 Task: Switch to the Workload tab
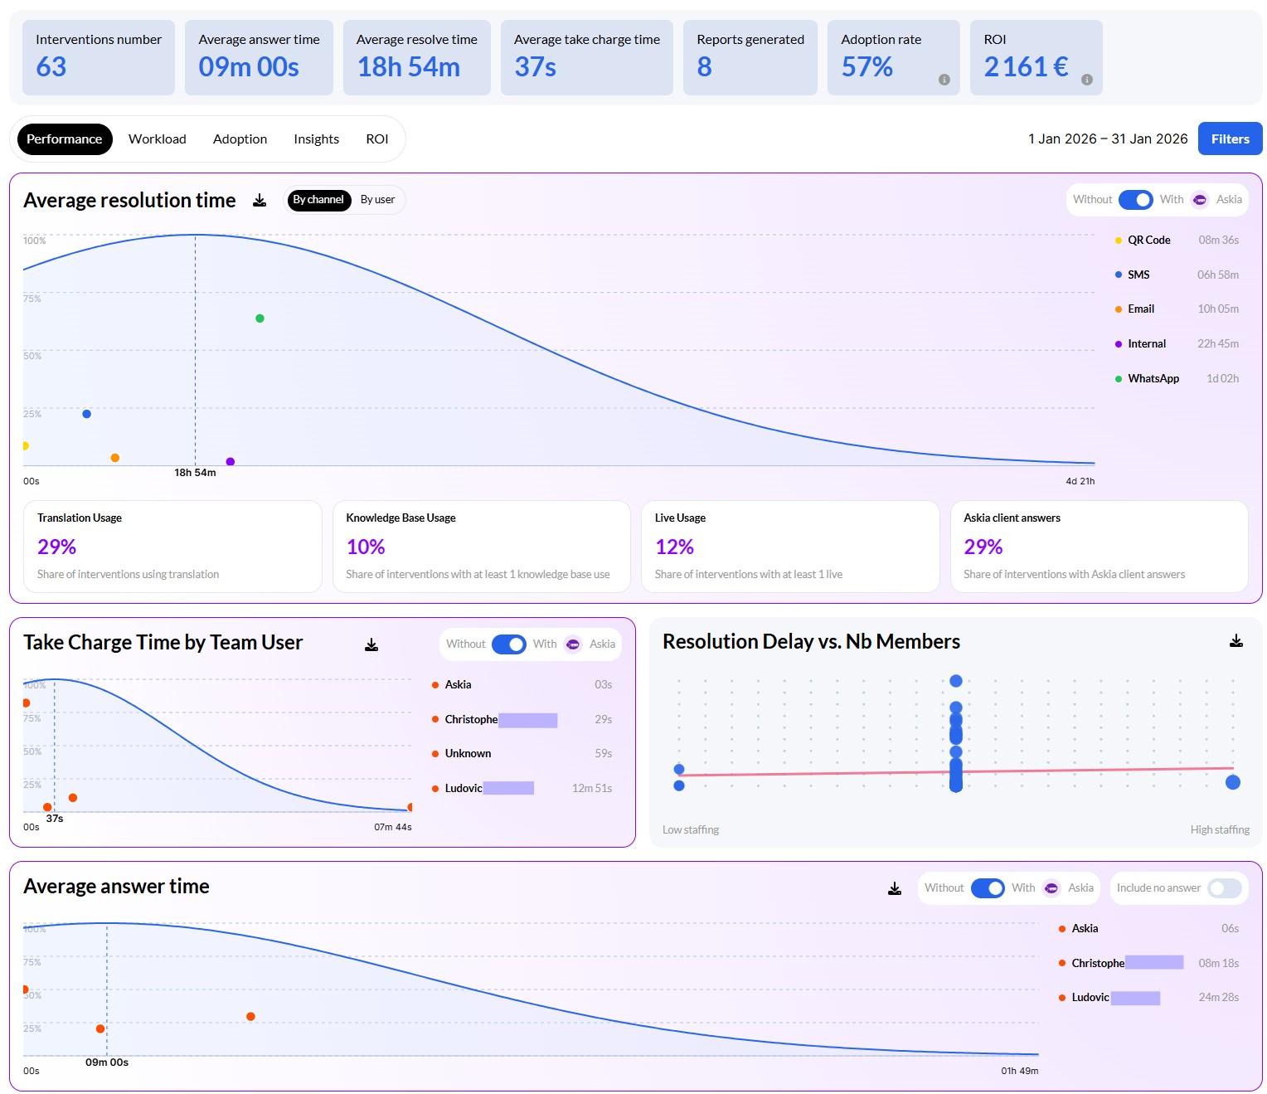point(157,139)
